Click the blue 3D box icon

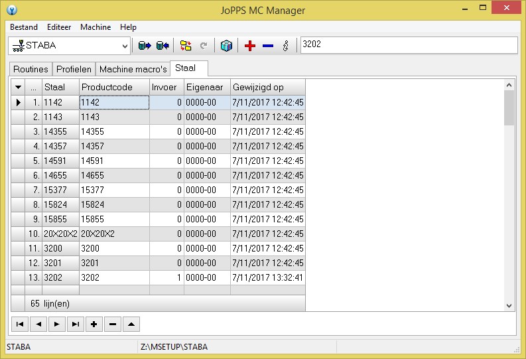pyautogui.click(x=226, y=45)
